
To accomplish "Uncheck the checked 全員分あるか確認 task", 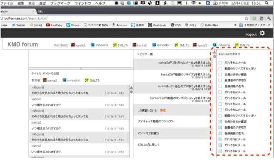I will click(x=220, y=121).
